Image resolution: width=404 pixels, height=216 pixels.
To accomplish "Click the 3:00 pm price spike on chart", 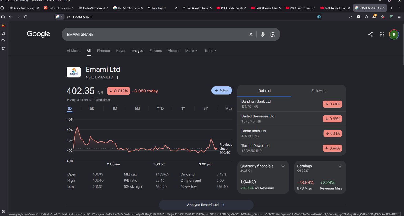I will click(x=211, y=139).
